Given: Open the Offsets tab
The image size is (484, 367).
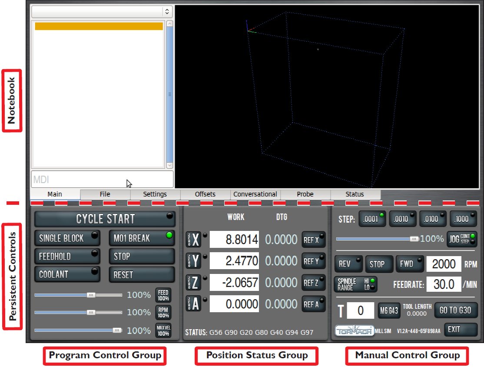Looking at the screenshot, I should 205,194.
